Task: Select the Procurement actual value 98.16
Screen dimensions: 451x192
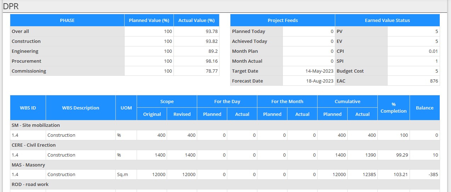Action: point(211,61)
